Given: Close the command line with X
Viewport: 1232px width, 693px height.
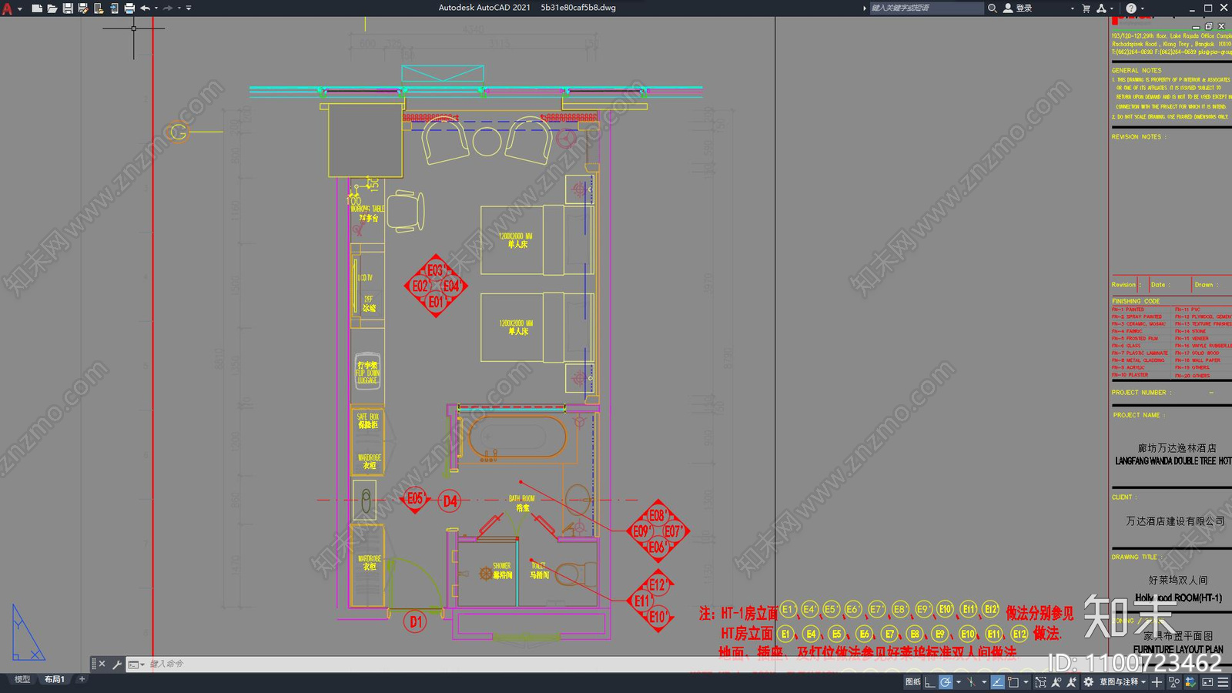Looking at the screenshot, I should point(102,664).
